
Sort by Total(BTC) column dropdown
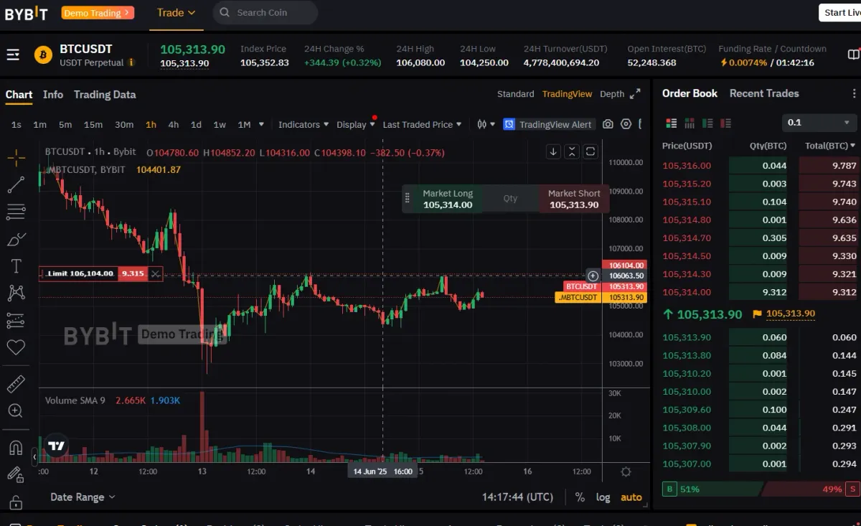830,146
